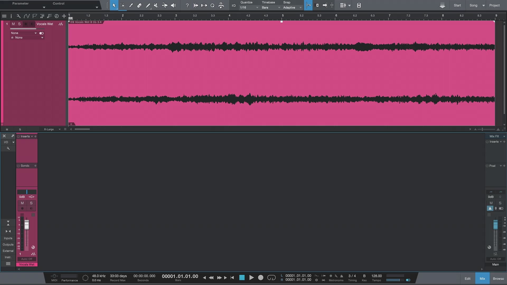This screenshot has width=507, height=285.
Task: Click the loop playback icon
Action: pyautogui.click(x=272, y=277)
